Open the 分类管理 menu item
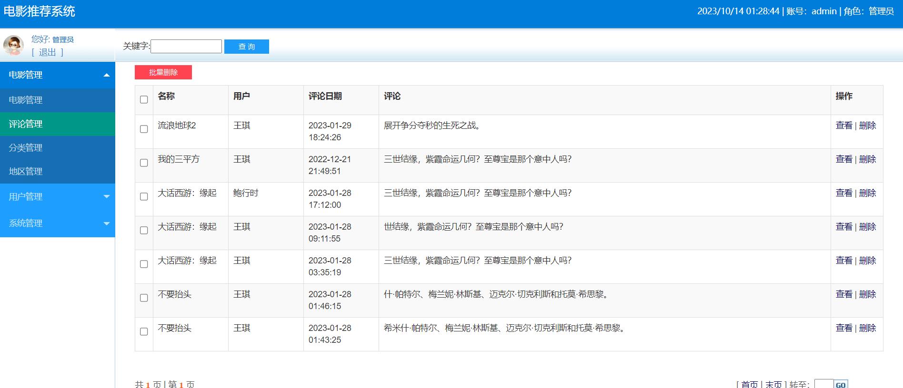903x388 pixels. 58,147
